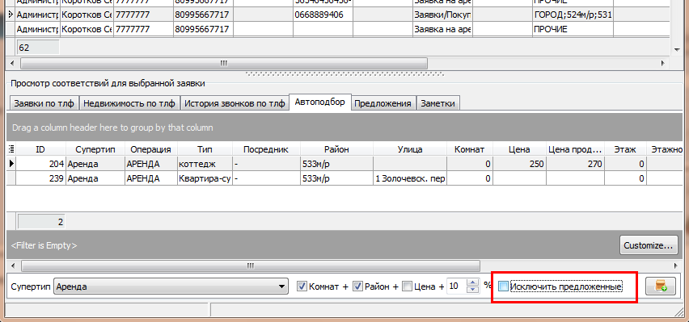Click the 1 Золочевск. пер street cell
The image size is (689, 322).
pos(410,178)
